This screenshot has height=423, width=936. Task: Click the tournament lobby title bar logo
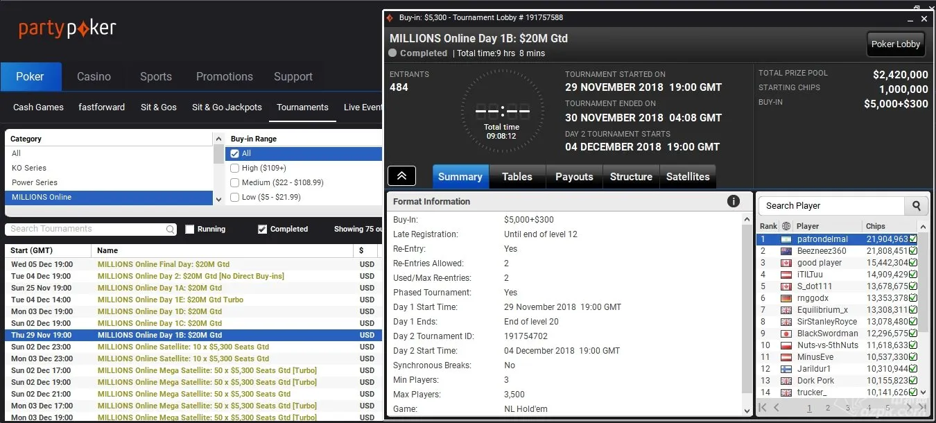pos(390,17)
